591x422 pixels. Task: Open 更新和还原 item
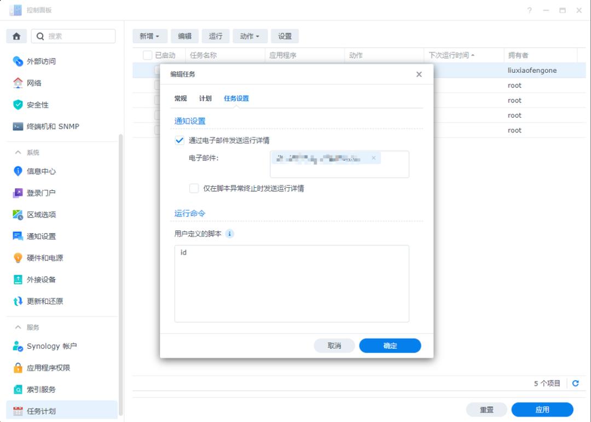point(62,302)
